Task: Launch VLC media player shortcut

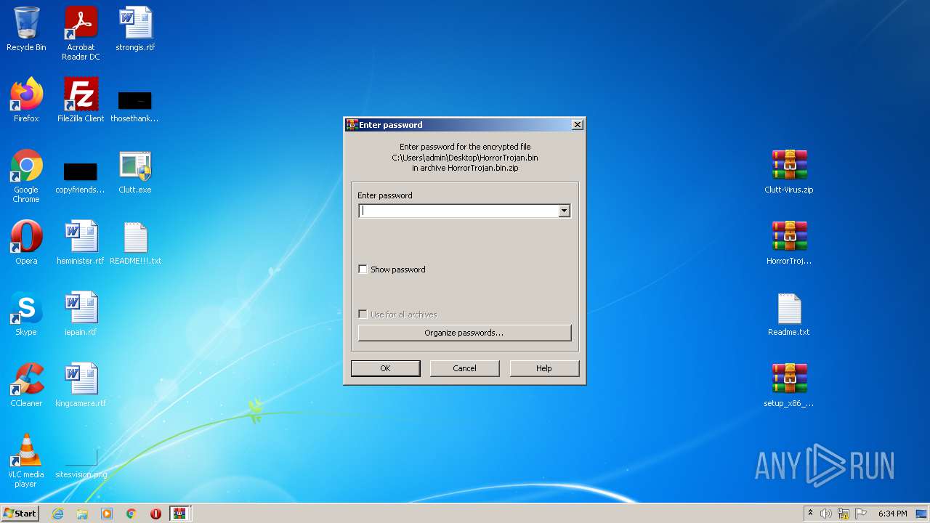Action: [x=26, y=461]
